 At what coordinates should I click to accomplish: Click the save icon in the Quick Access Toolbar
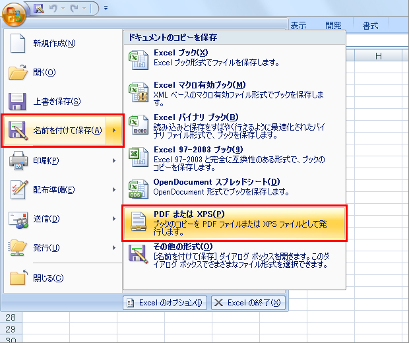pyautogui.click(x=39, y=9)
